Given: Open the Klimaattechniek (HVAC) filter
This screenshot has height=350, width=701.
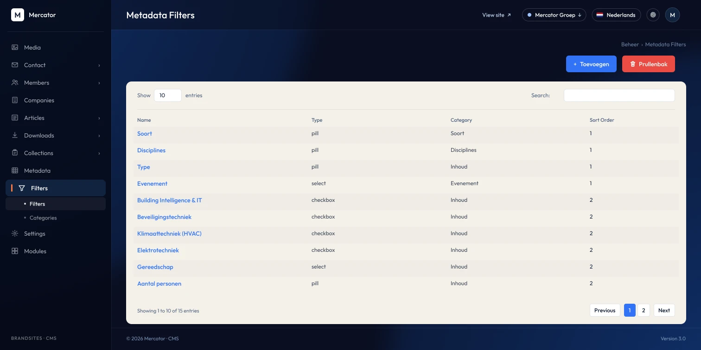Looking at the screenshot, I should [169, 233].
